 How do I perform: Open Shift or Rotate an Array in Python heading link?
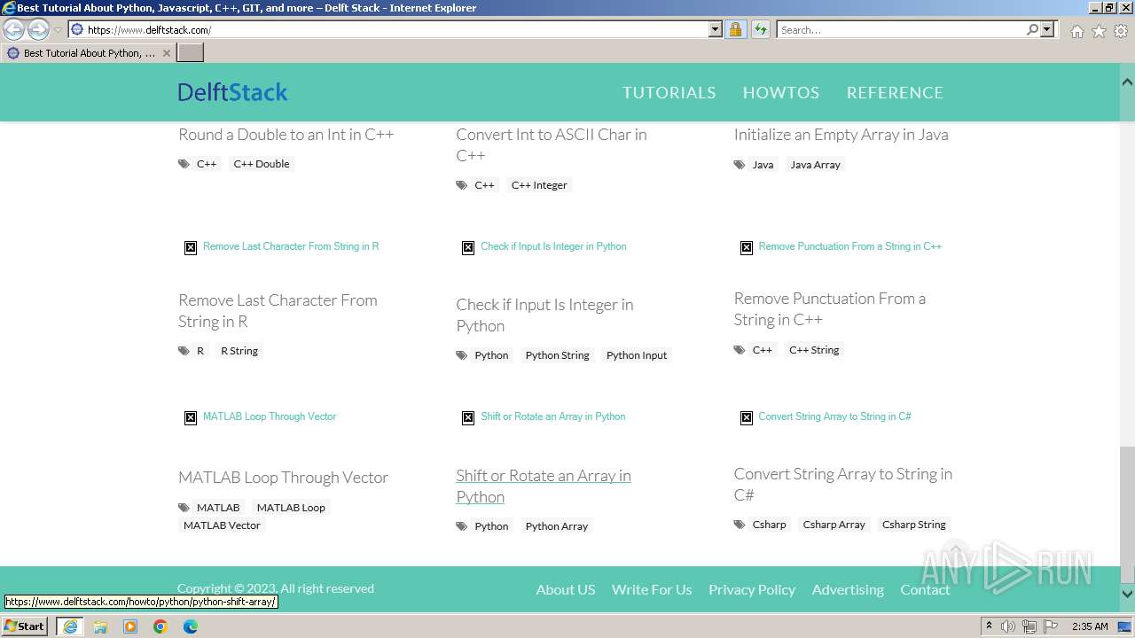pos(544,486)
